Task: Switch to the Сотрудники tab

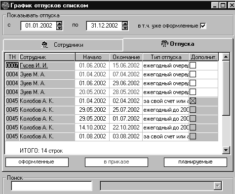Action: pyautogui.click(x=63, y=45)
